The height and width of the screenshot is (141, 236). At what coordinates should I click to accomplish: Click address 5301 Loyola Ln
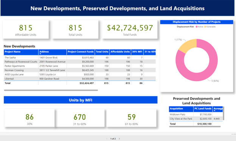[x=47, y=74]
